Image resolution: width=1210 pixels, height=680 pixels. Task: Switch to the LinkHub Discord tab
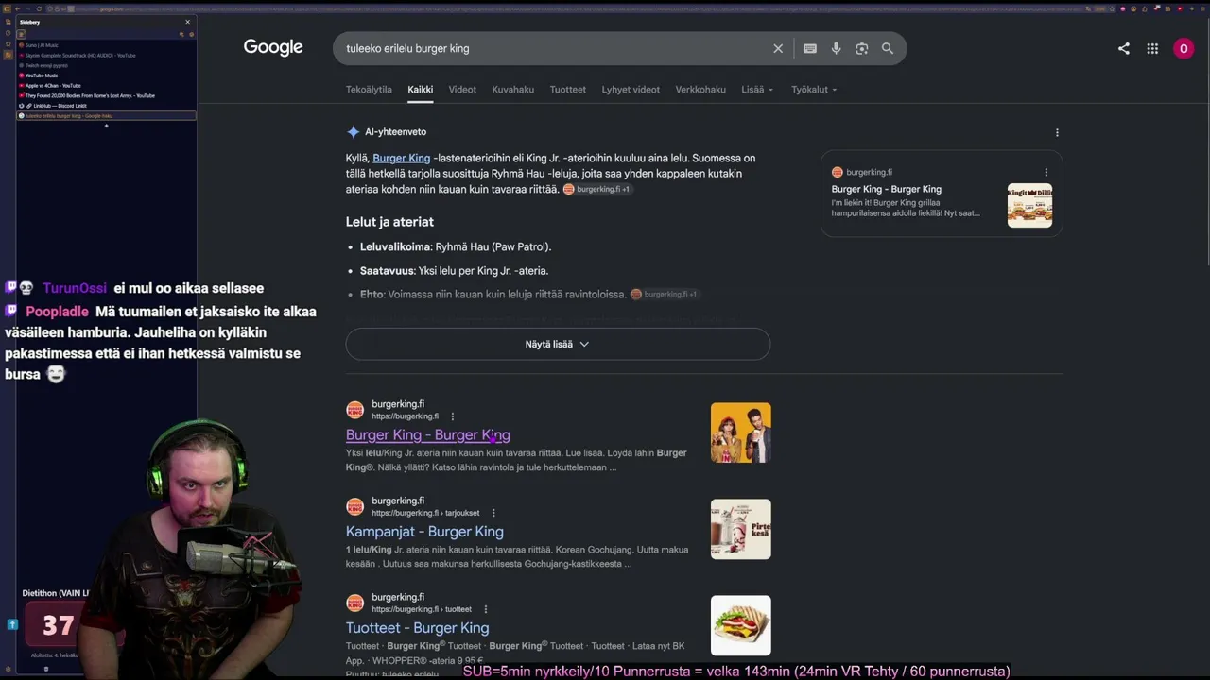click(x=106, y=106)
